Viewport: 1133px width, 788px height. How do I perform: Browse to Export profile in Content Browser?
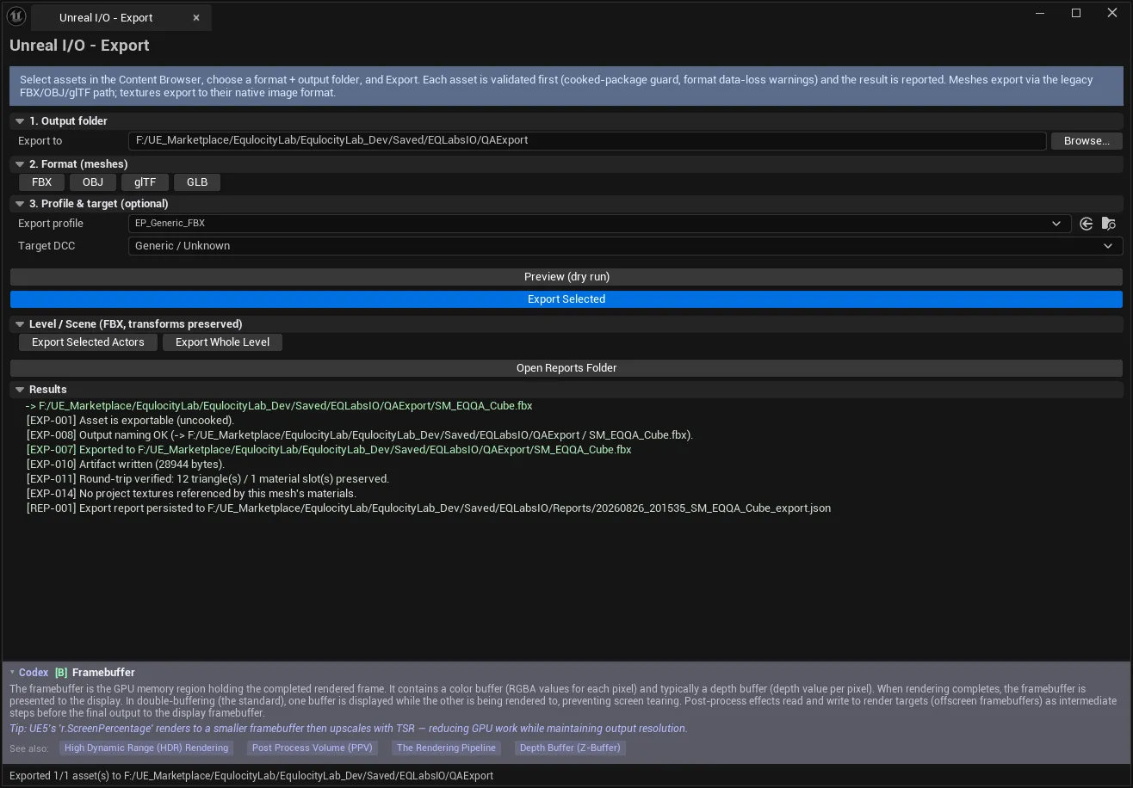pyautogui.click(x=1109, y=224)
